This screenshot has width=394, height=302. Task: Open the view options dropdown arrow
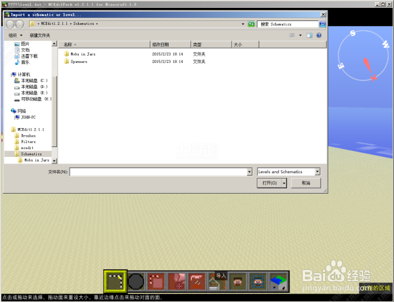coord(300,35)
